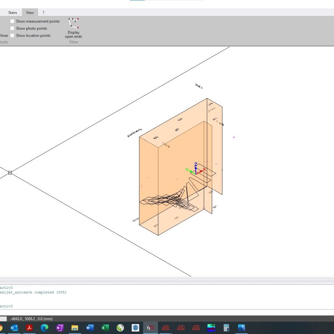The width and height of the screenshot is (334, 334).
Task: Open Microsoft Edge in the taskbar
Action: 45,328
